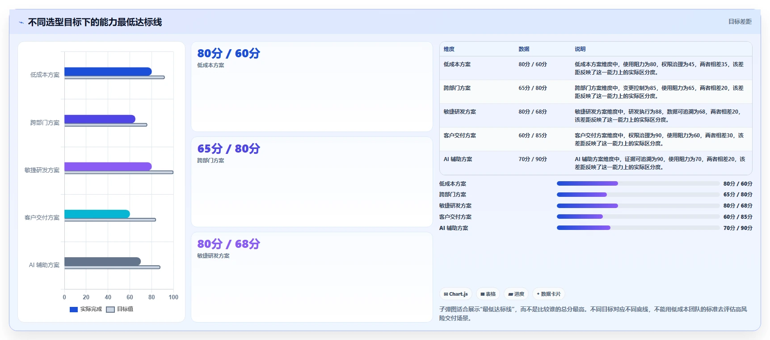The height and width of the screenshot is (340, 770).
Task: Click the 敏捷研发方案 progress bar
Action: (x=638, y=206)
